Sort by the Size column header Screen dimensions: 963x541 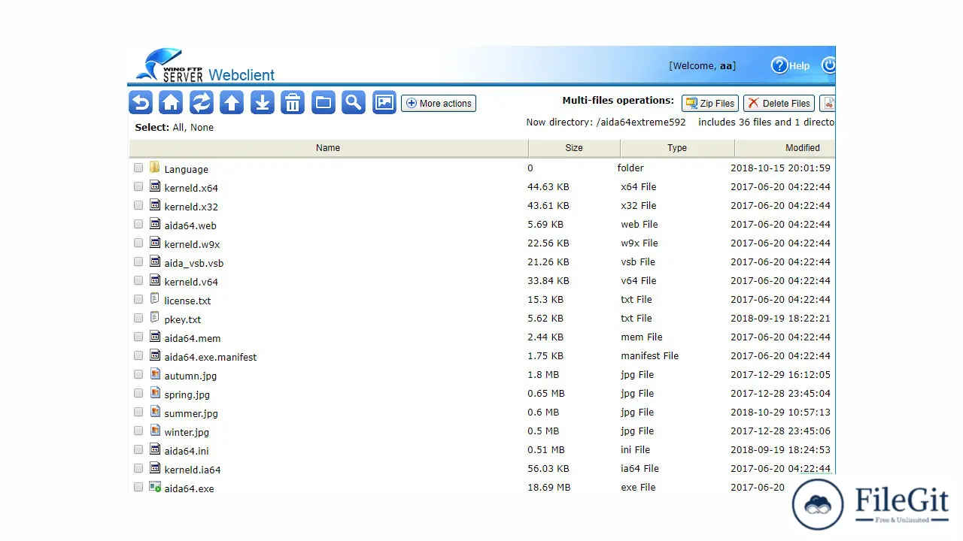click(x=574, y=148)
